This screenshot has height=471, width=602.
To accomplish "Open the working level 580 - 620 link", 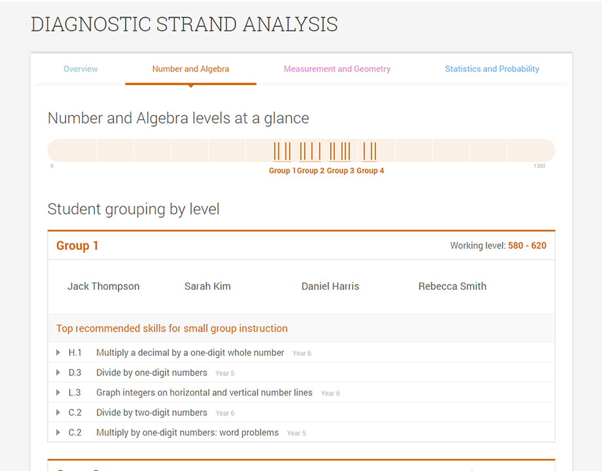I will [527, 245].
